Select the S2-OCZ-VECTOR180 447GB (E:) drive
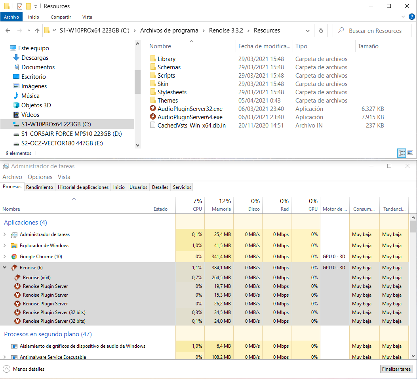The width and height of the screenshot is (417, 379). click(x=62, y=143)
